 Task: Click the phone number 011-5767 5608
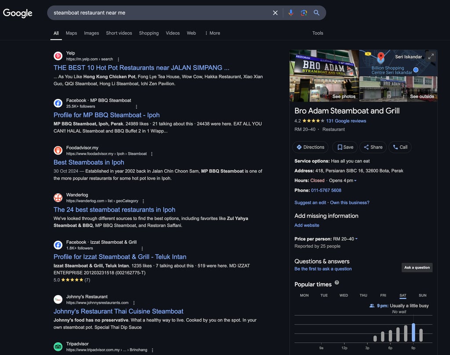326,190
